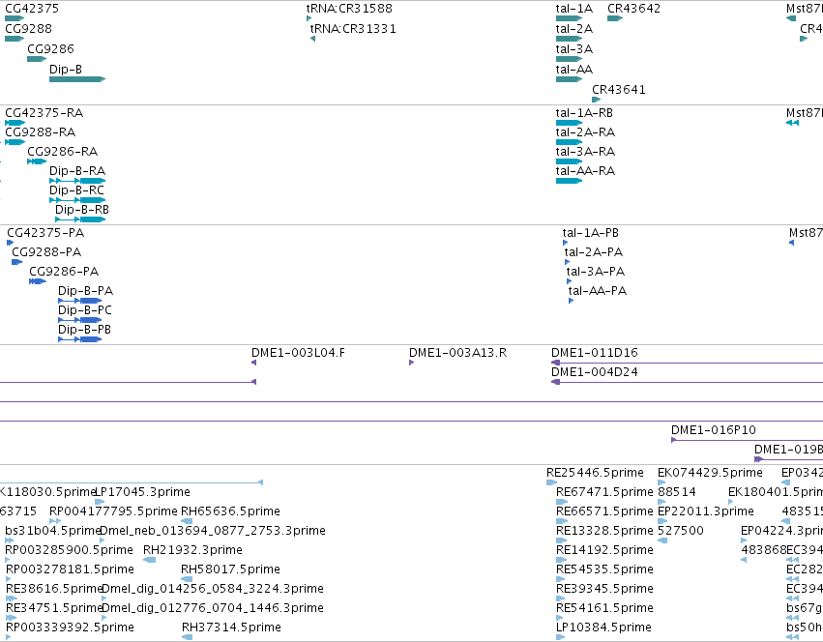Select the CG9286-PA protein label
The height and width of the screenshot is (642, 823).
point(64,272)
